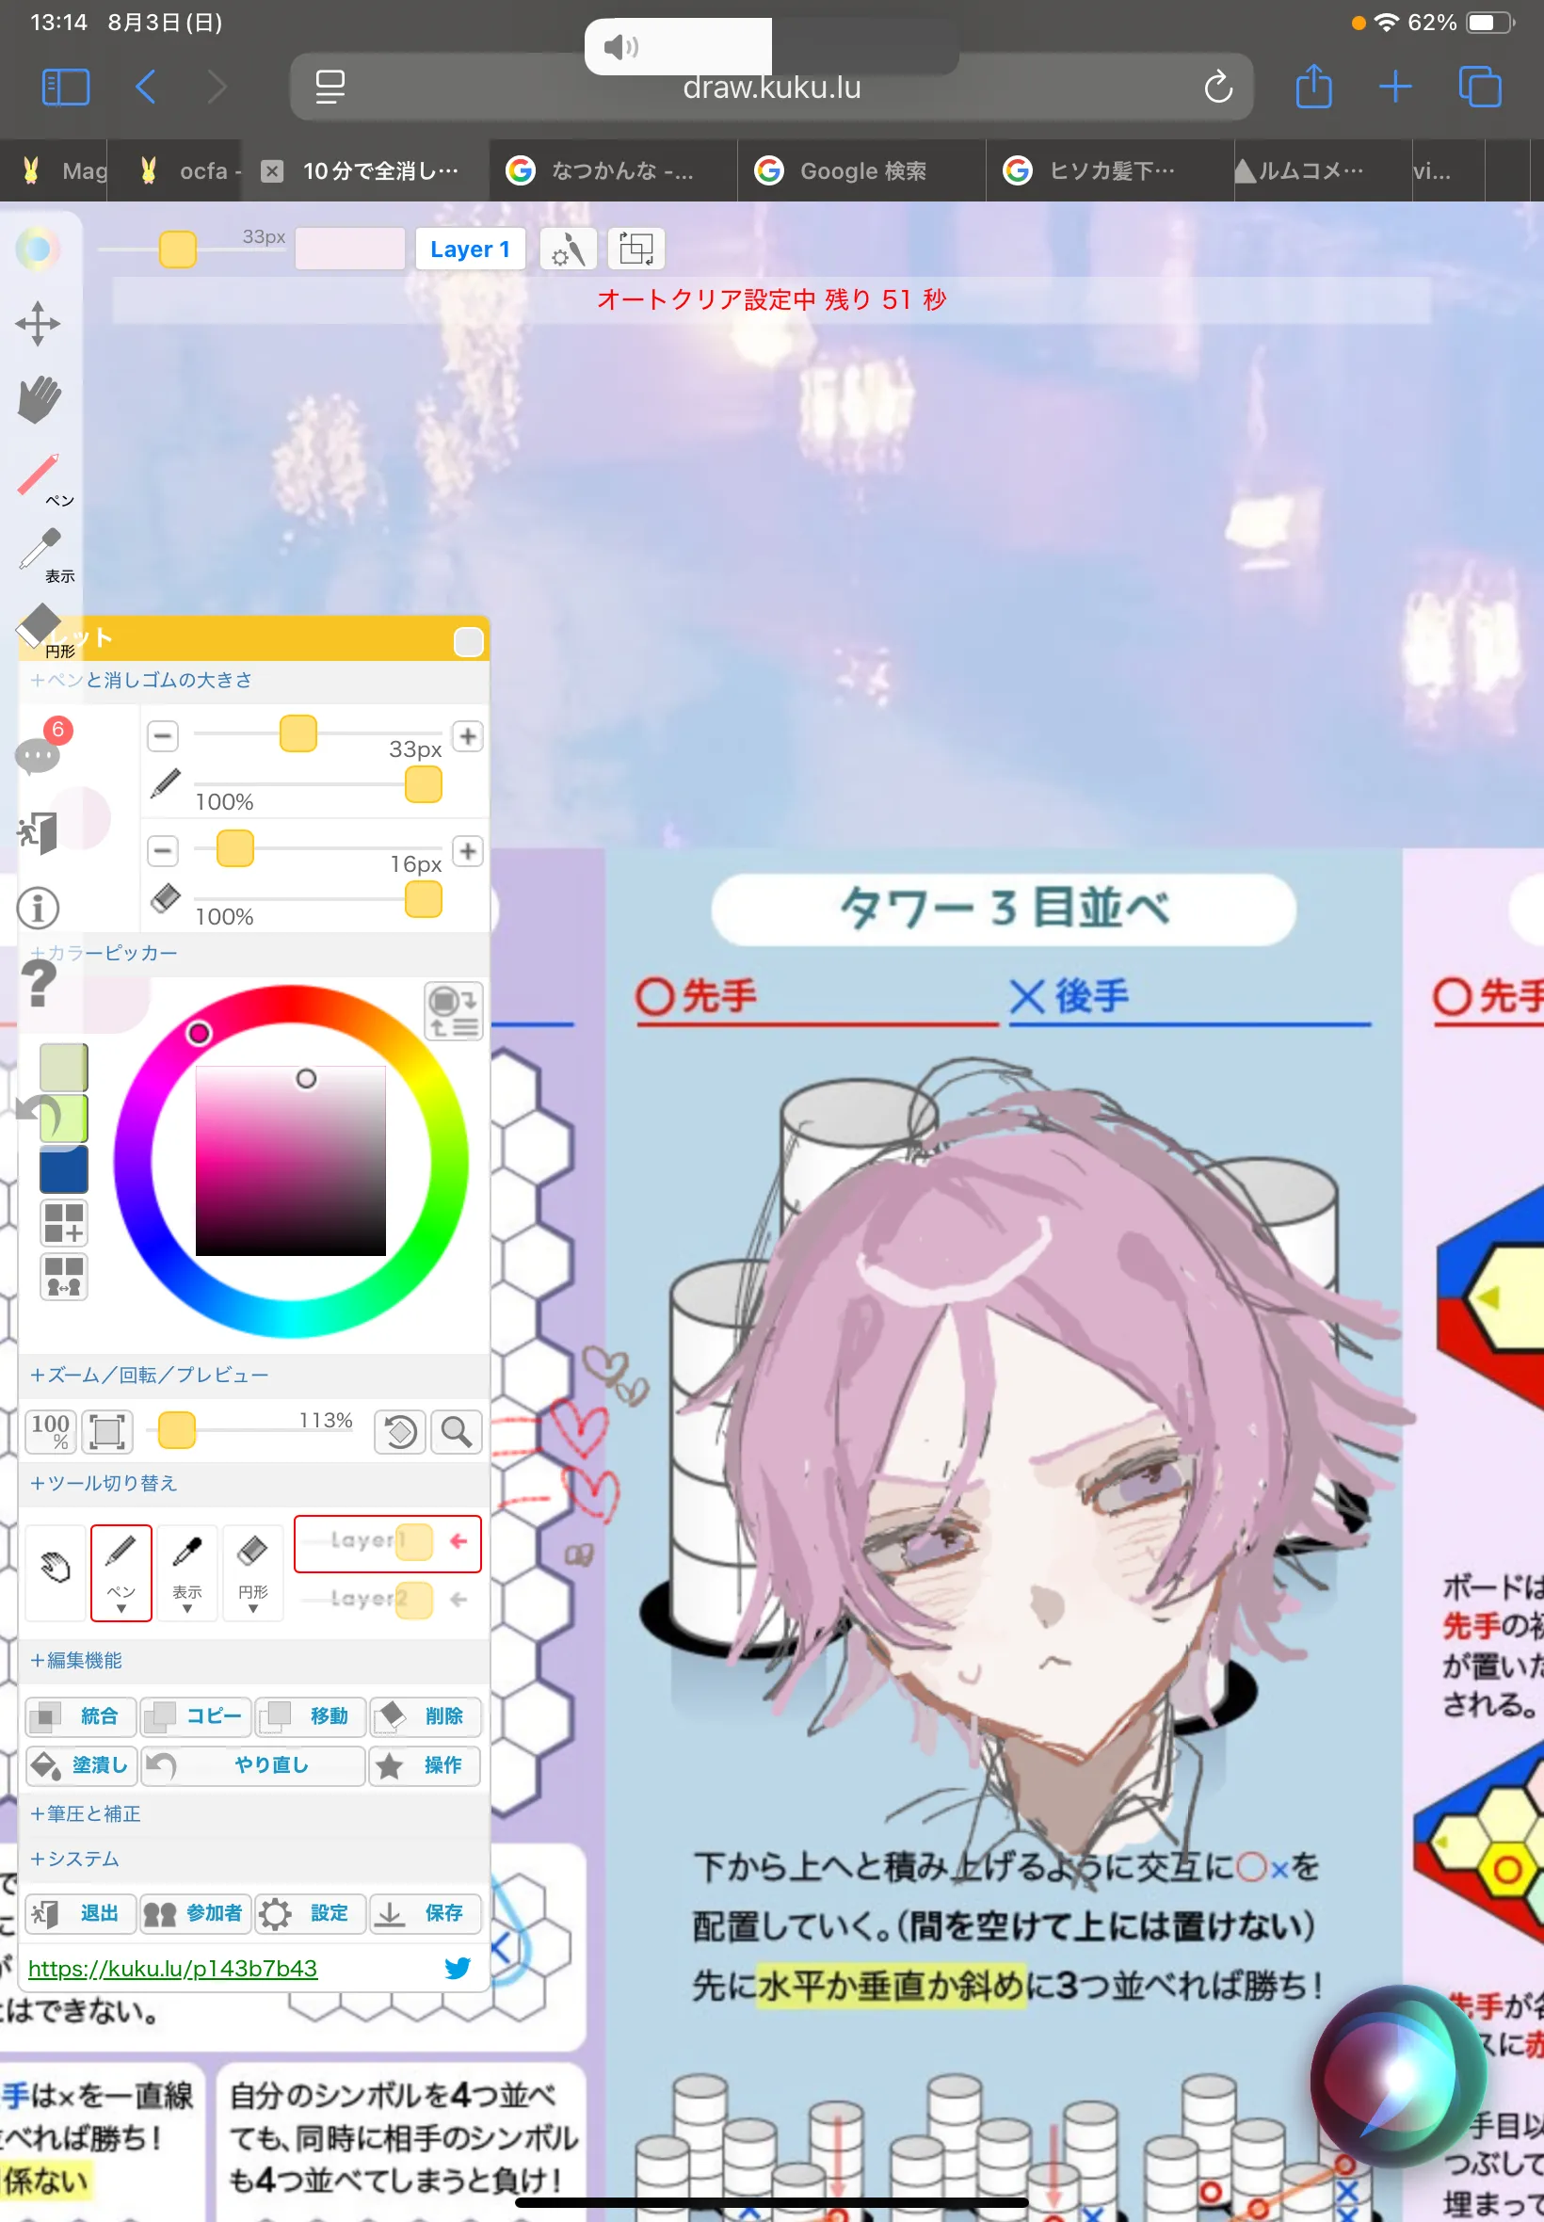Open the https://kuku.lu/p143b7b43 link
The height and width of the screenshot is (2222, 1544).
172,1968
